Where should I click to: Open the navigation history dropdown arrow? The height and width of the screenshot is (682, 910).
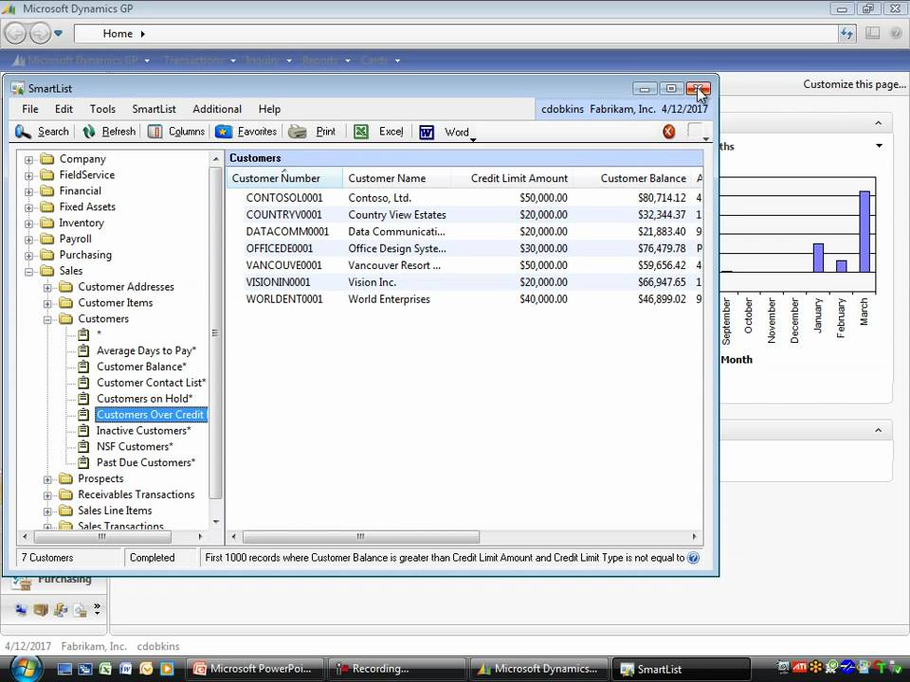(58, 33)
